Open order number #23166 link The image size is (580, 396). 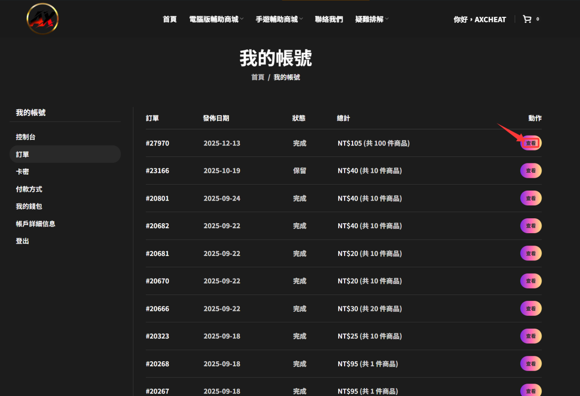pyautogui.click(x=157, y=171)
